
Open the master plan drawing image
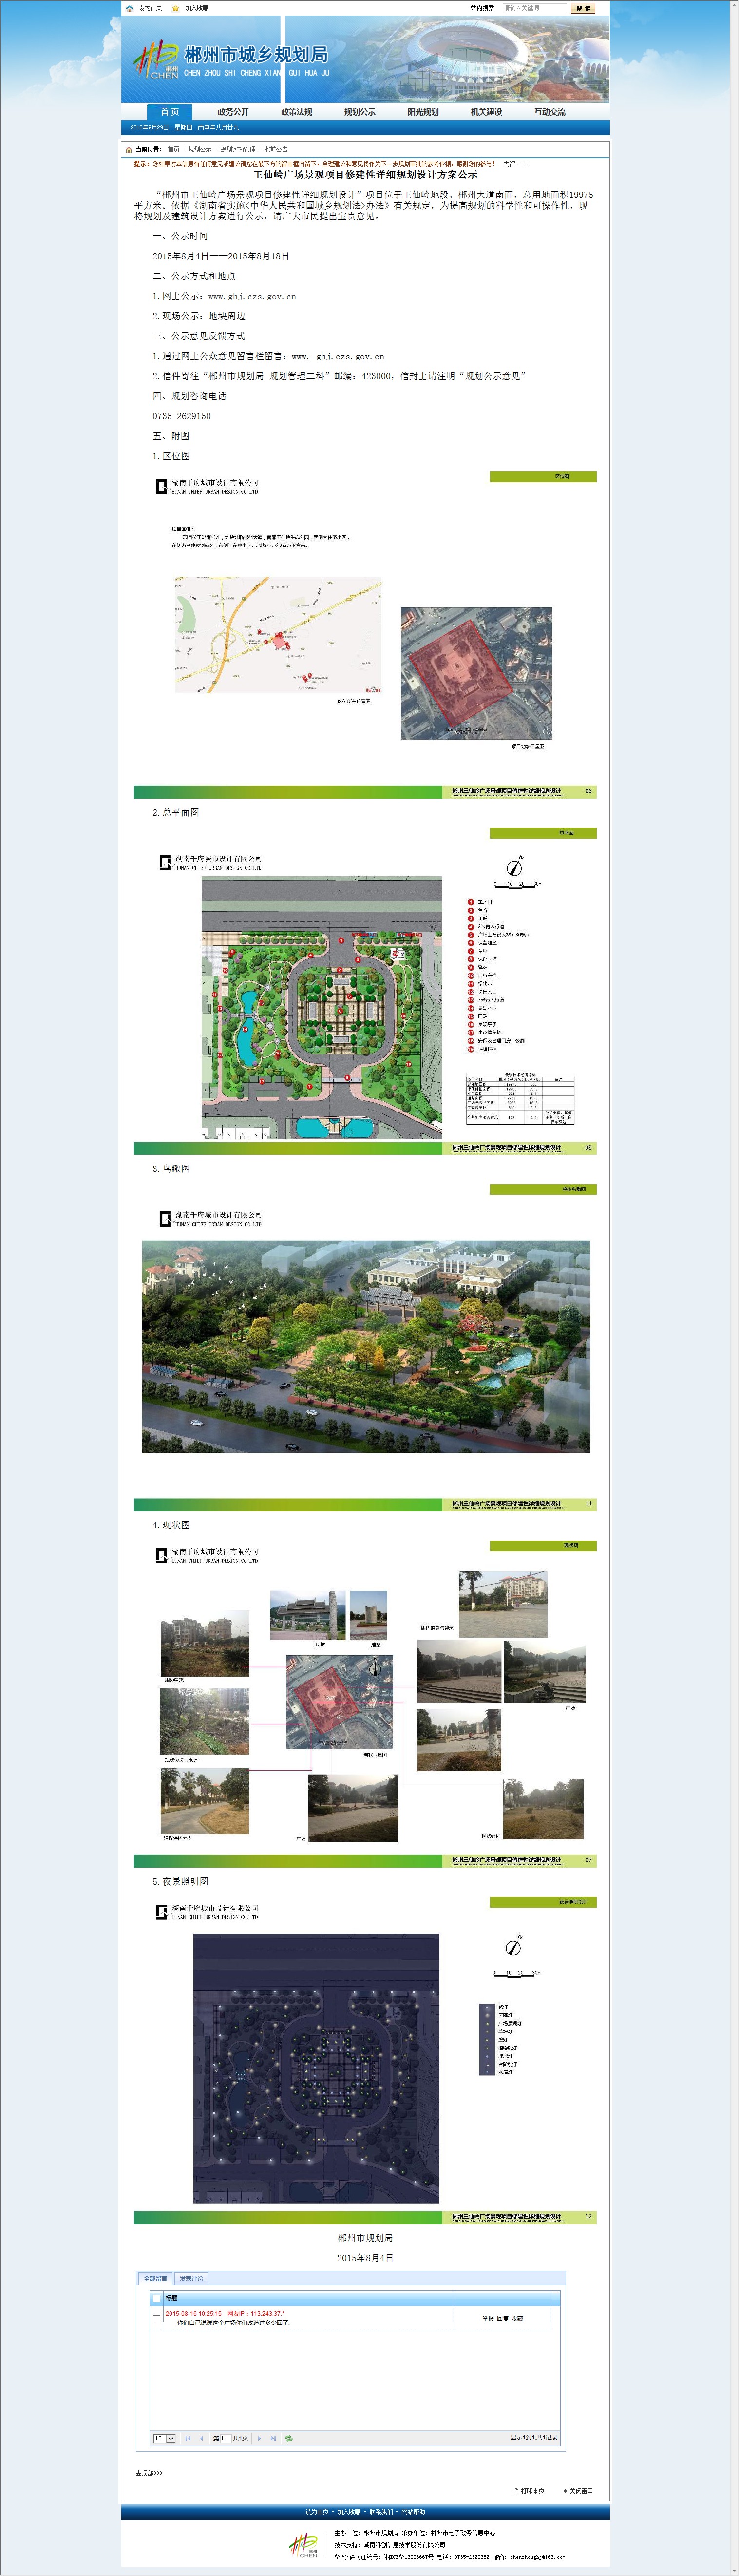[322, 1008]
